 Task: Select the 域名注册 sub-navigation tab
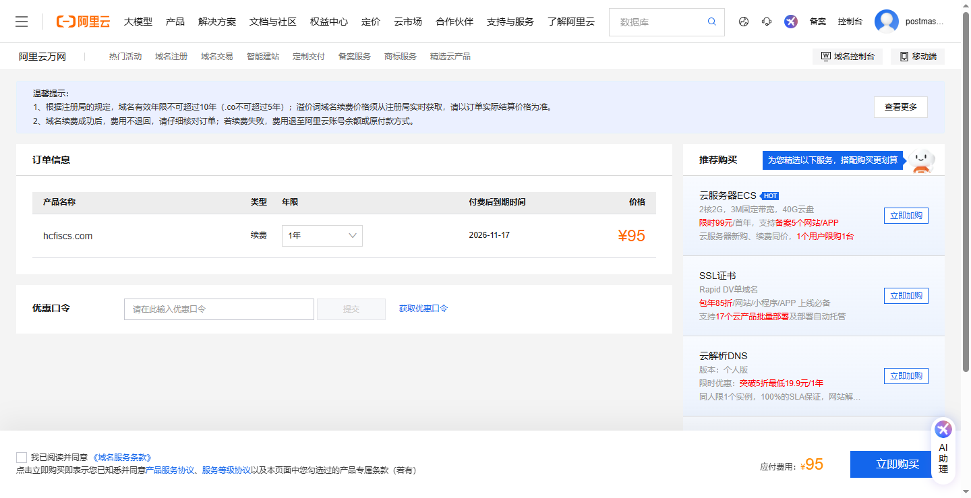click(x=171, y=57)
